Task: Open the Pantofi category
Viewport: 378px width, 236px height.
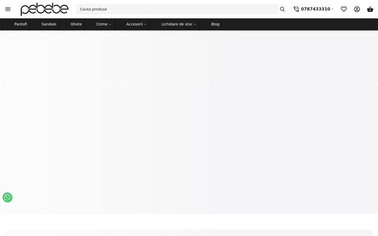Action: 20,24
